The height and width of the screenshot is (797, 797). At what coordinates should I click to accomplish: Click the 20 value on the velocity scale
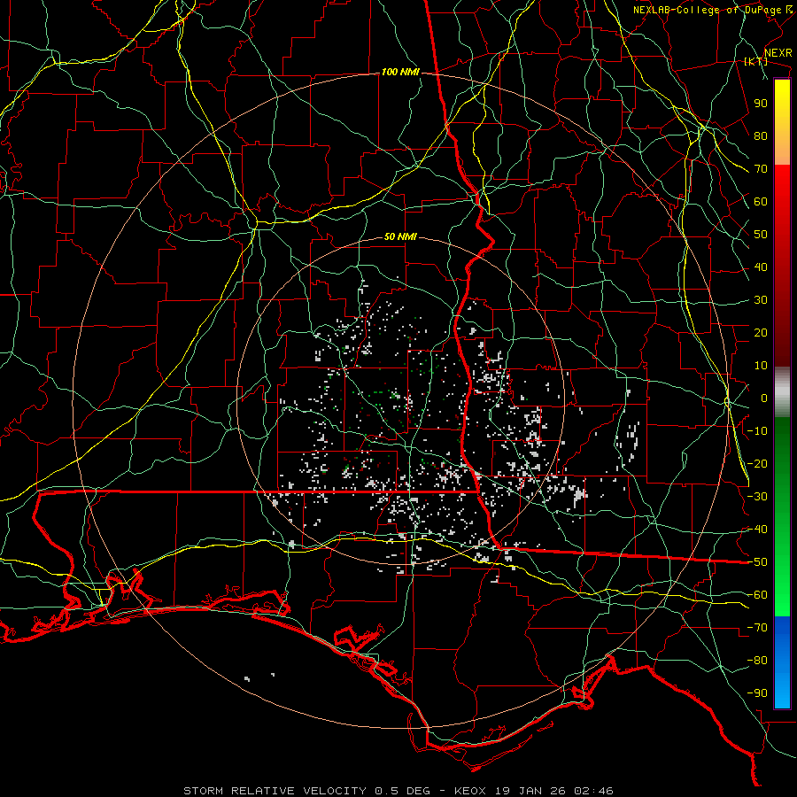[761, 332]
